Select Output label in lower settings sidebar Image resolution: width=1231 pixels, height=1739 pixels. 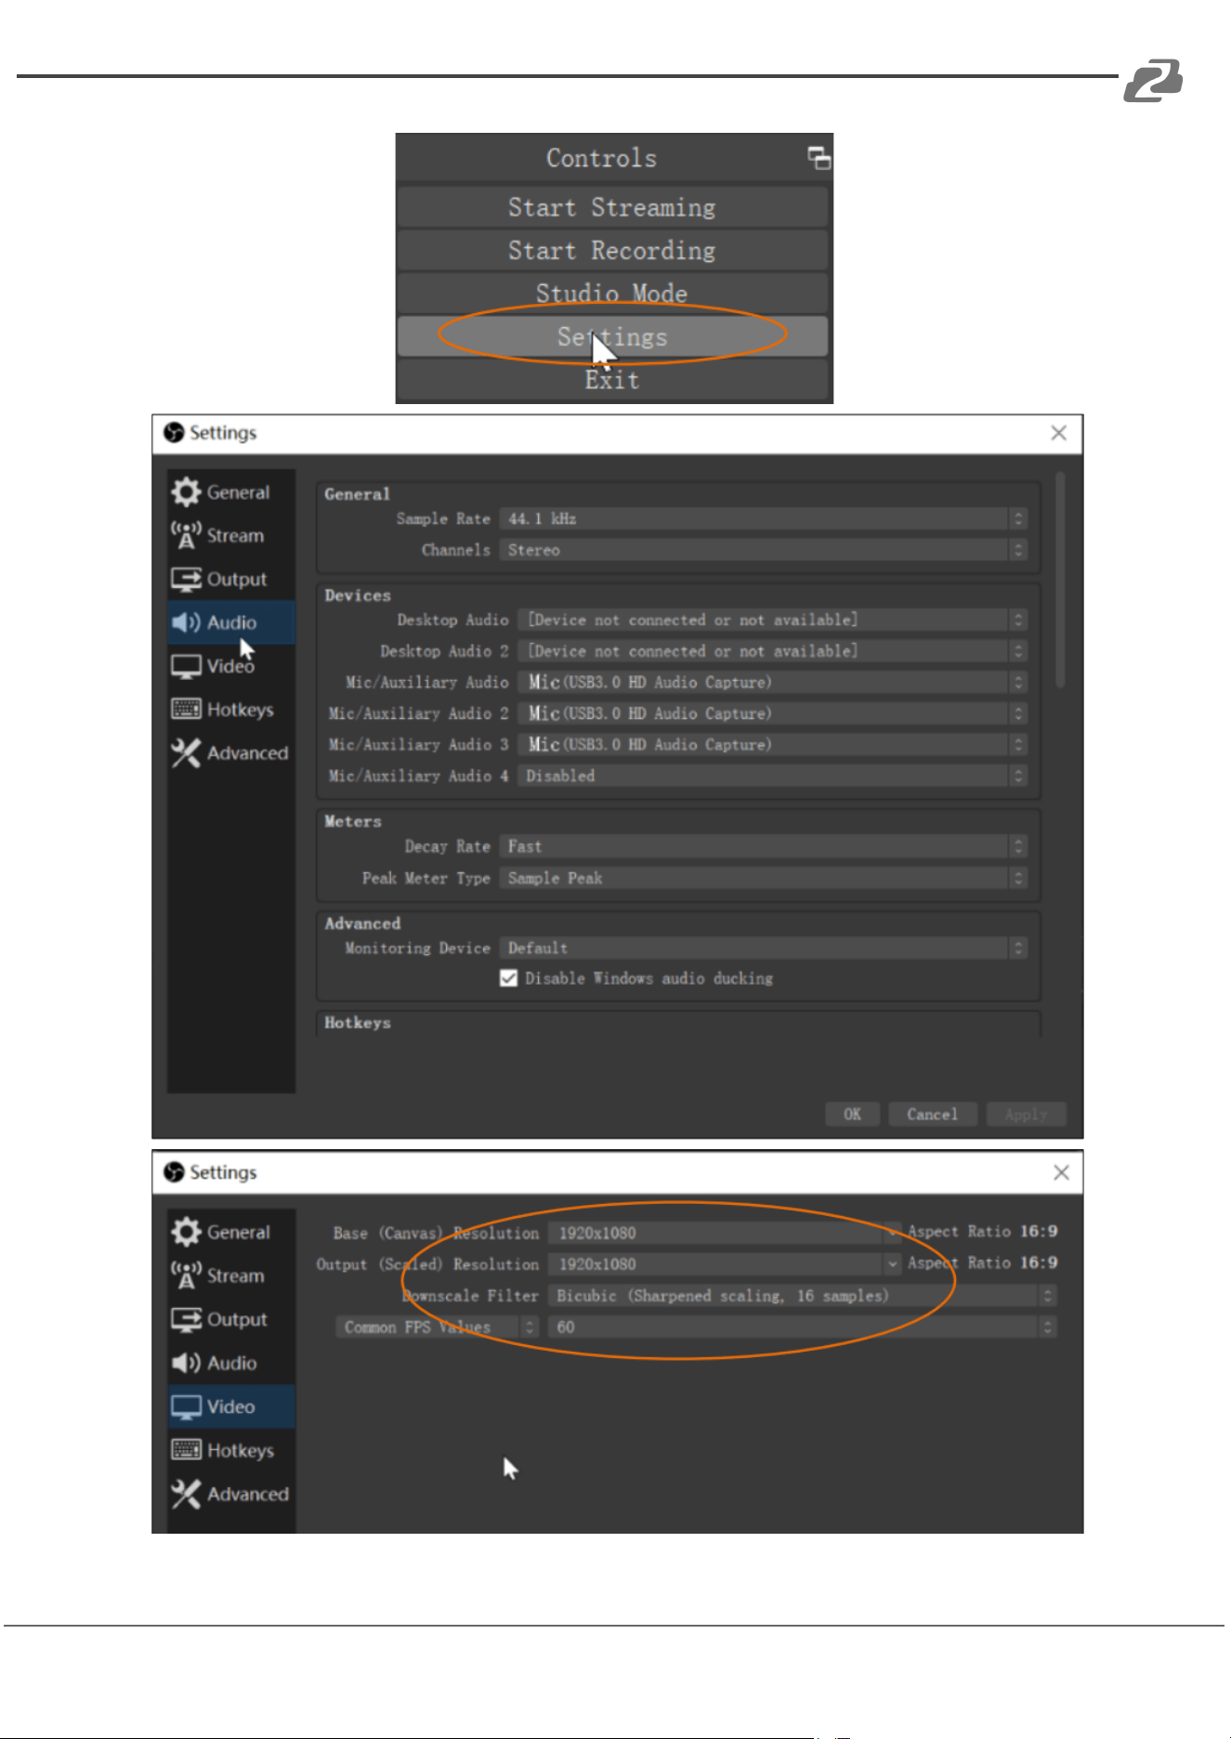[x=237, y=1319]
